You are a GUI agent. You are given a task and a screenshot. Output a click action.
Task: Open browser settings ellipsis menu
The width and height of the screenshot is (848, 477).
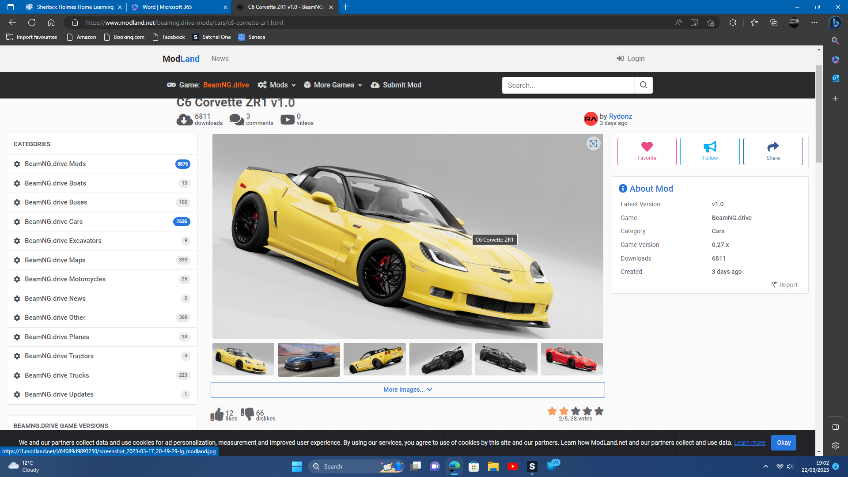pos(814,23)
